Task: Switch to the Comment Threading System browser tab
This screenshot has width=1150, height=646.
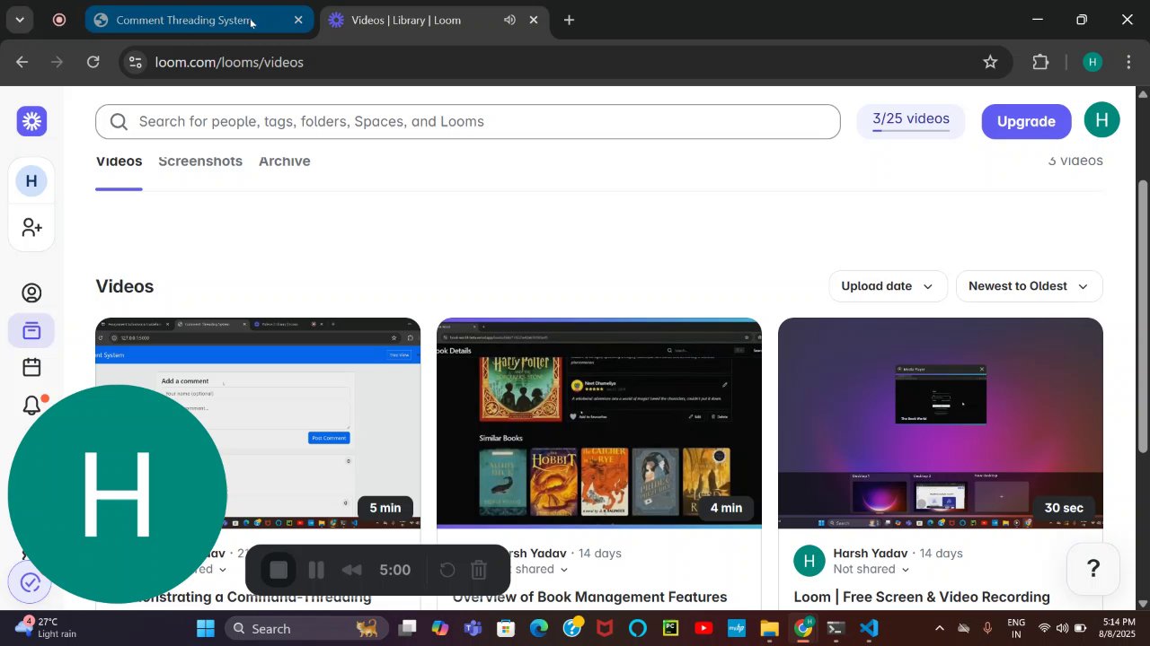Action: click(199, 20)
